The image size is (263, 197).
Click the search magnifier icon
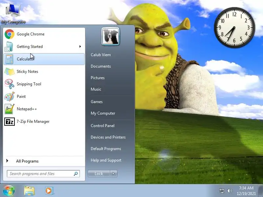76,174
